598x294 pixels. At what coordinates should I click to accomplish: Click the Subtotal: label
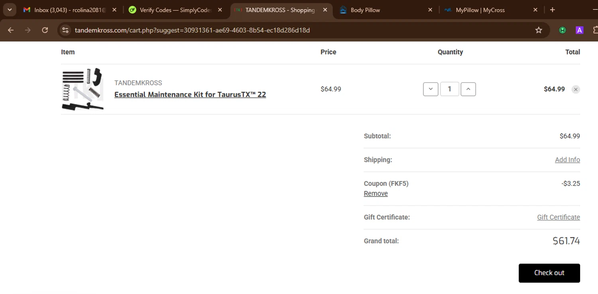[x=377, y=136]
